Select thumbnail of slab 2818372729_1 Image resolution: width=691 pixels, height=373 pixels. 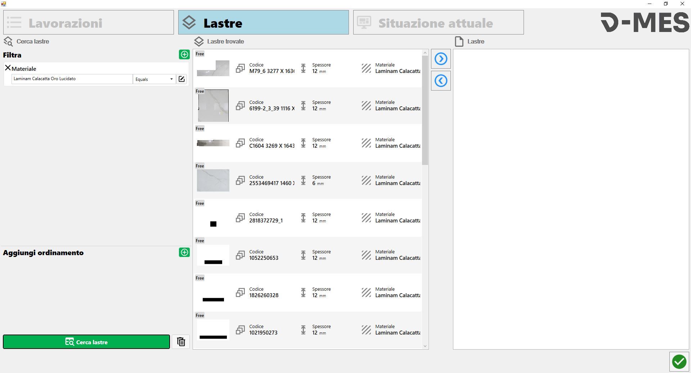(x=213, y=218)
